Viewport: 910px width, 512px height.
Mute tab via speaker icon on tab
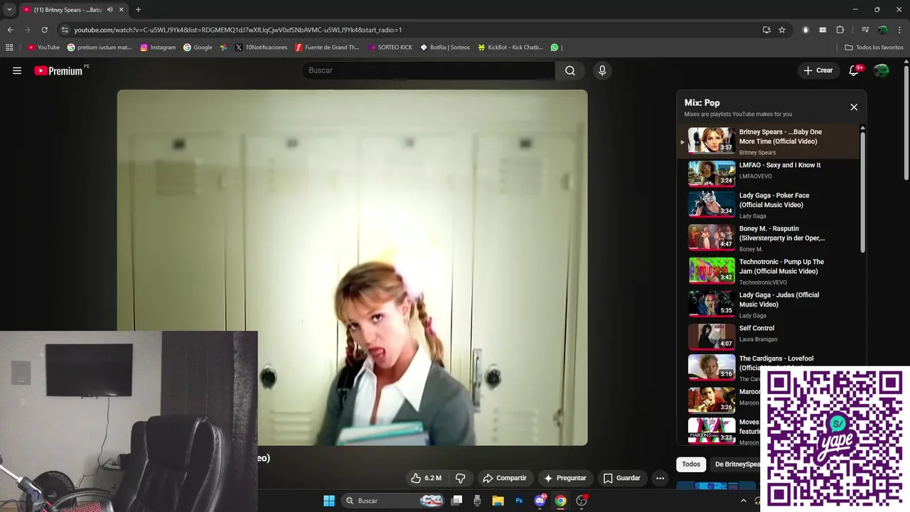109,10
